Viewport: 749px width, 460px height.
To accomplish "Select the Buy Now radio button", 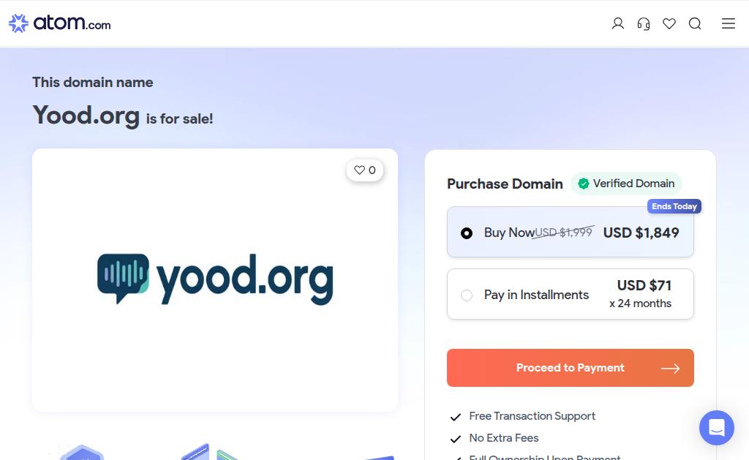I will point(467,233).
